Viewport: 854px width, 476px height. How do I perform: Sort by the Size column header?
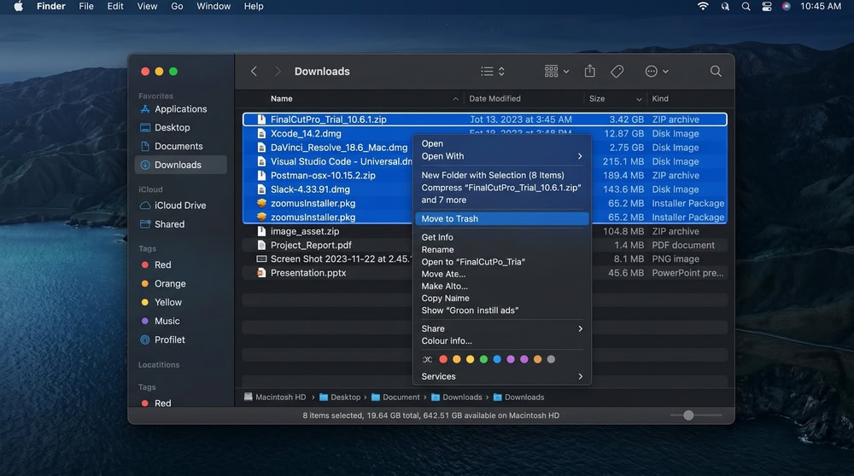597,98
